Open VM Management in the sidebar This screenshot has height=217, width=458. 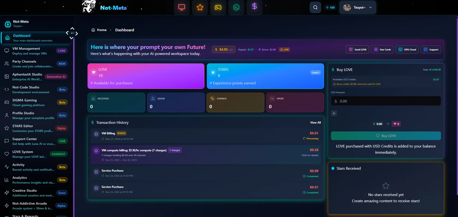click(x=36, y=51)
